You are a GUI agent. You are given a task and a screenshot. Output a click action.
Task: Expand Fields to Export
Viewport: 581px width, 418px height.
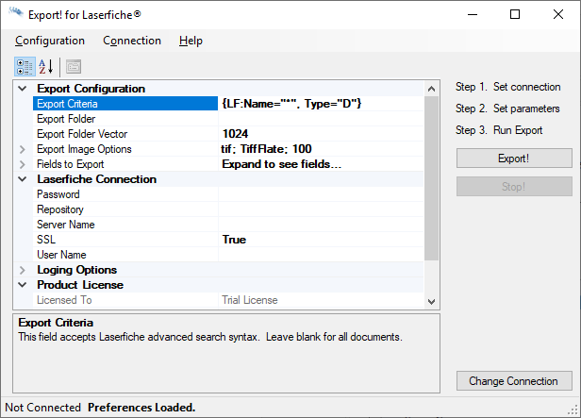[23, 164]
